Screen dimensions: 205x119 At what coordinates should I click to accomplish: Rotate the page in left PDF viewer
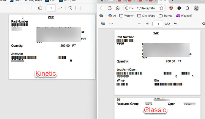pos(70,8)
